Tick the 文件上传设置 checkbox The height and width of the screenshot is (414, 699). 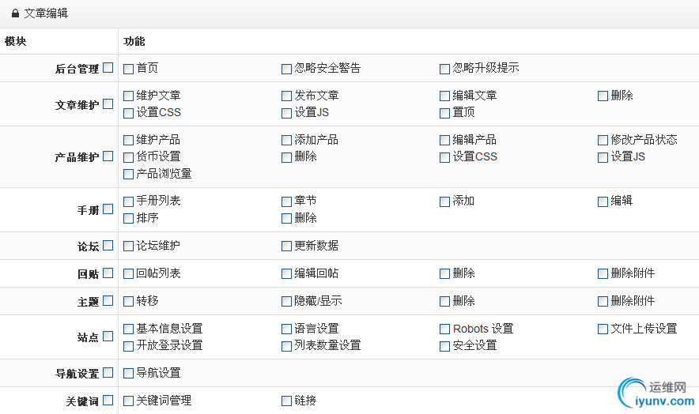coord(603,329)
